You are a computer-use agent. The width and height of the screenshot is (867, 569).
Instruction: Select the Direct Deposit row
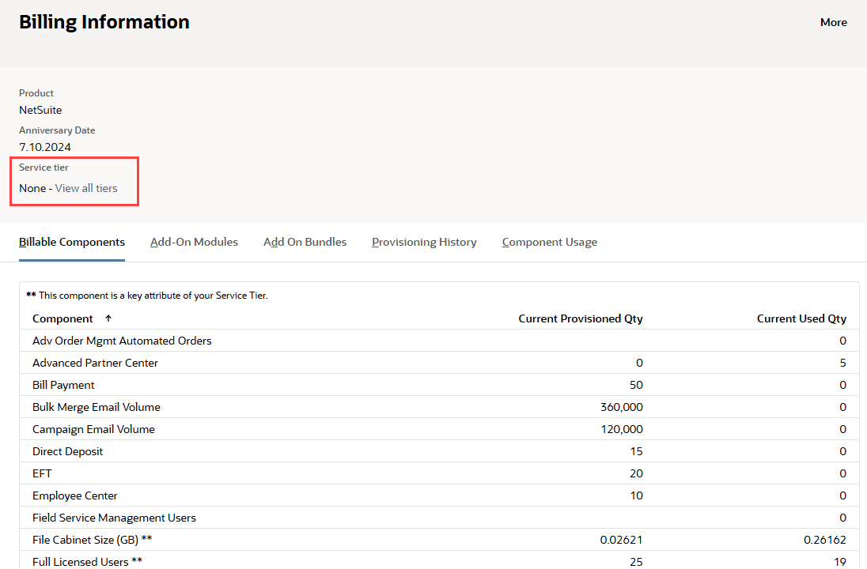[x=439, y=451]
